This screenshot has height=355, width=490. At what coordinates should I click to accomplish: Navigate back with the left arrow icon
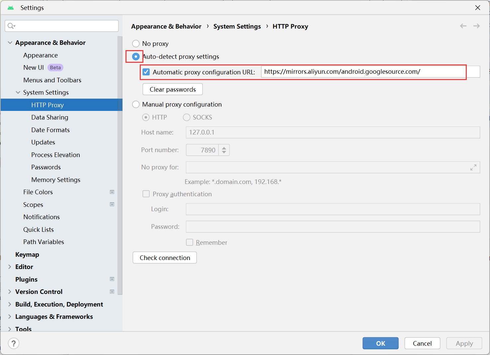click(x=463, y=26)
